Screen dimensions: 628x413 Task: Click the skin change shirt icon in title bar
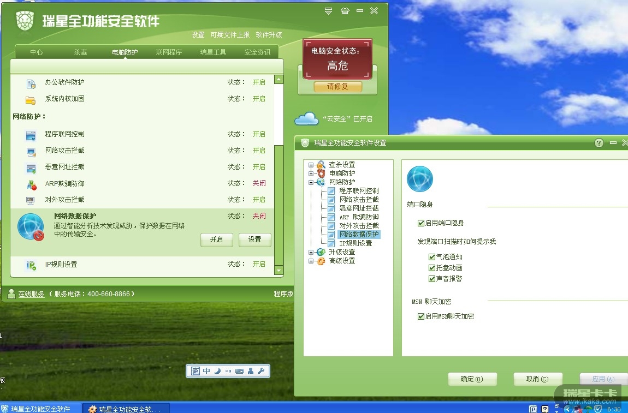point(345,11)
